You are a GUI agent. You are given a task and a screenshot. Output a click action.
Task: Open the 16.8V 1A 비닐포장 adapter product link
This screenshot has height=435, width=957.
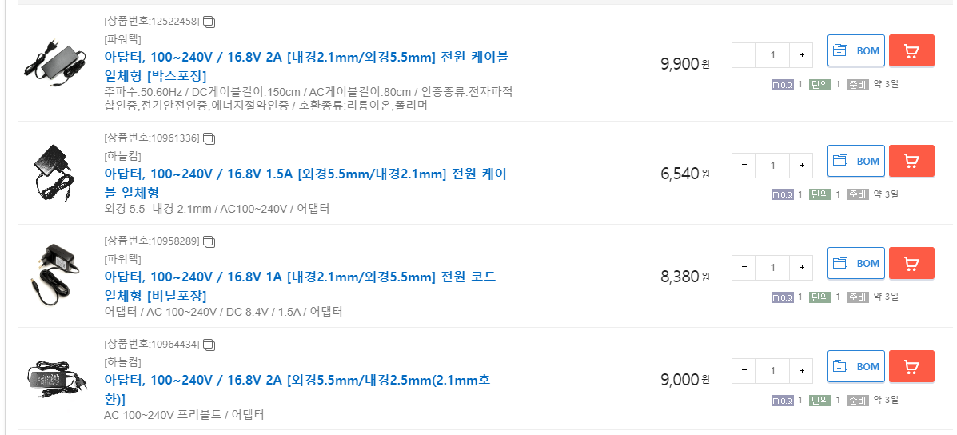click(300, 286)
